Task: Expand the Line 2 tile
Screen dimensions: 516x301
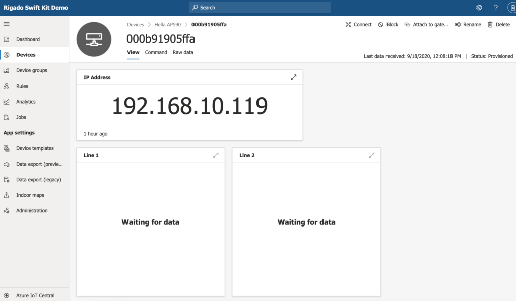Action: point(371,155)
